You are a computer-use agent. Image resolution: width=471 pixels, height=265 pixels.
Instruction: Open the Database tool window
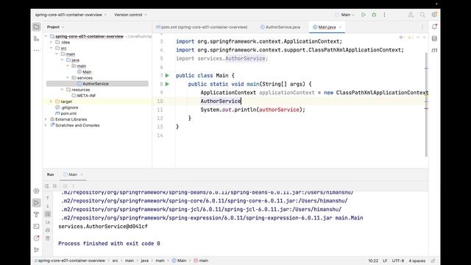(434, 38)
